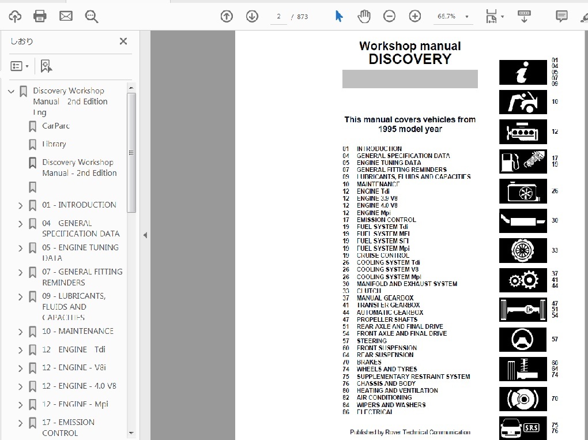Add a comment with the speech bubble icon
588x440 pixels.
[561, 17]
